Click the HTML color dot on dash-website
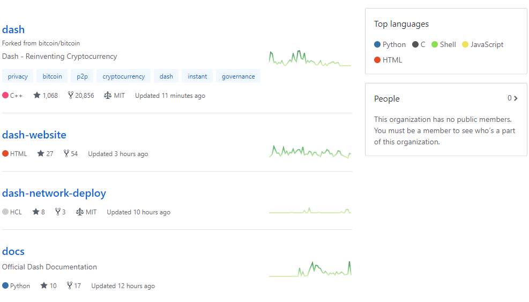The height and width of the screenshot is (302, 529). click(x=5, y=153)
